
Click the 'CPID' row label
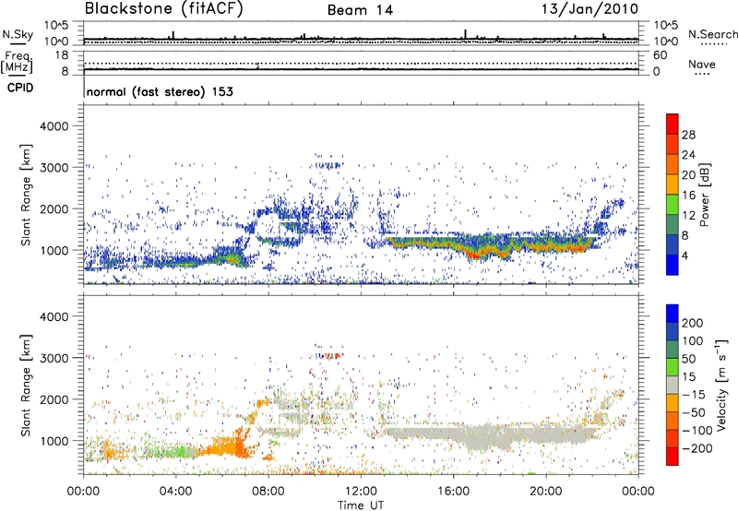(20, 88)
